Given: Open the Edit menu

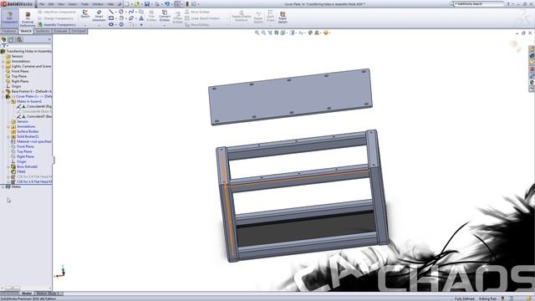Looking at the screenshot, I should pos(51,4).
